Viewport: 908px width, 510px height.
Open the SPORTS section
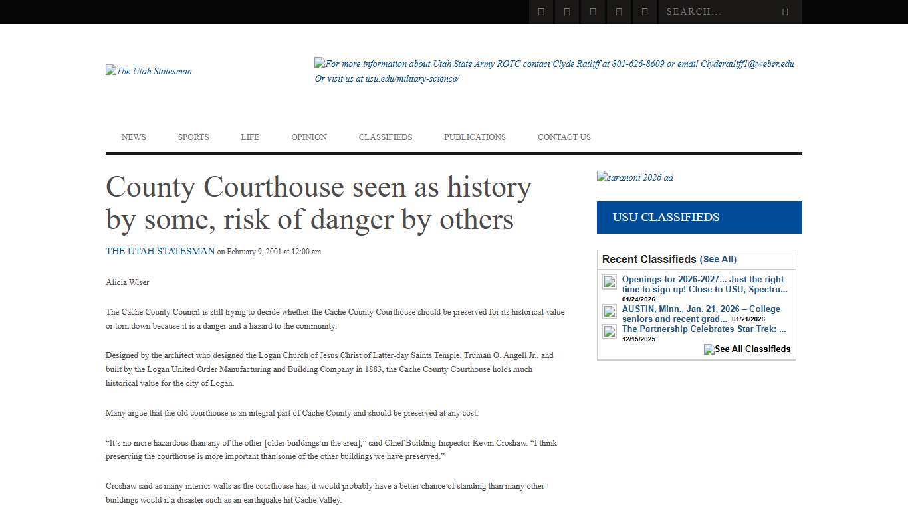coord(193,137)
